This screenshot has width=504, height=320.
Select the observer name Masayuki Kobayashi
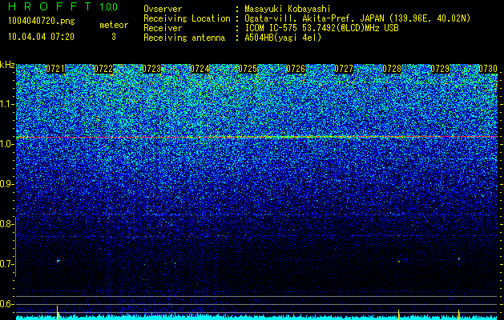tap(288, 10)
